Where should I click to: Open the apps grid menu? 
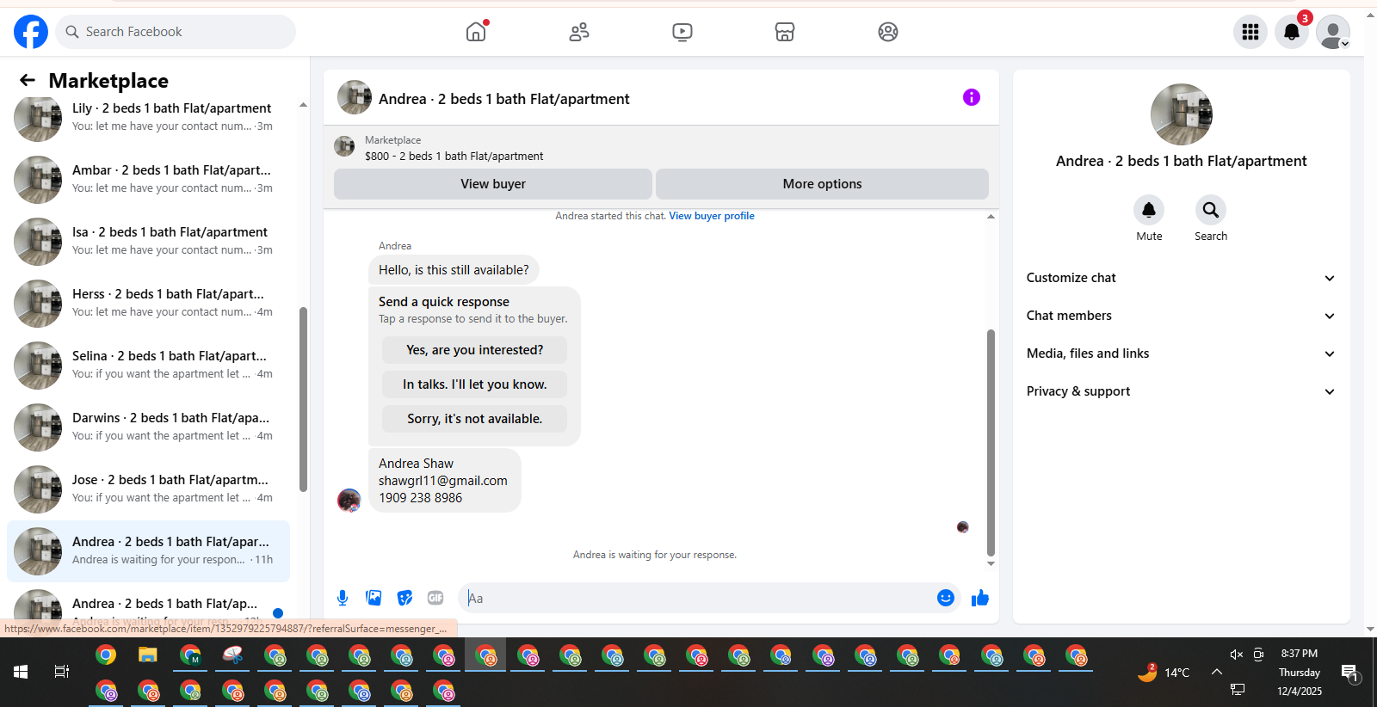1250,32
